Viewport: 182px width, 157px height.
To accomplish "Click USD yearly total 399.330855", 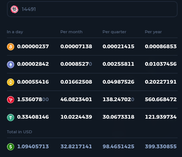I will tap(161, 146).
